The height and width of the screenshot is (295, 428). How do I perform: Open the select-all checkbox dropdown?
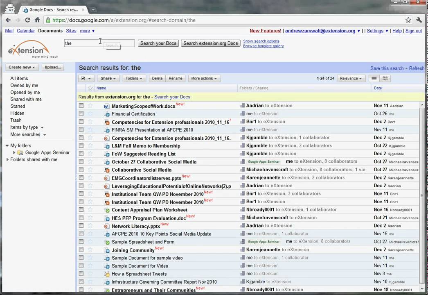click(x=86, y=79)
